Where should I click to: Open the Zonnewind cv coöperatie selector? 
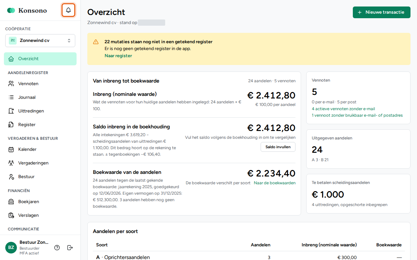point(40,41)
